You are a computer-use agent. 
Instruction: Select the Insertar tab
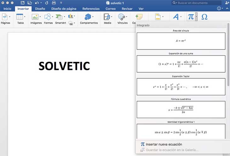click(x=23, y=9)
